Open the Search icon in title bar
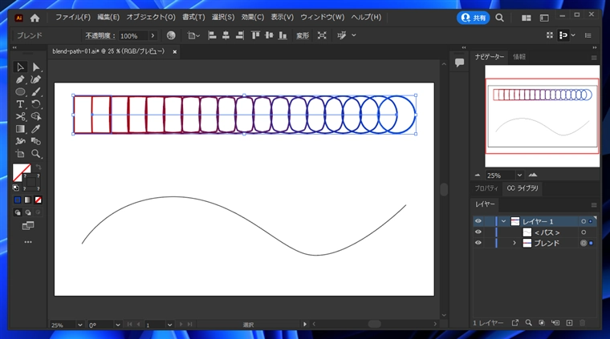The width and height of the screenshot is (610, 339). tap(499, 18)
